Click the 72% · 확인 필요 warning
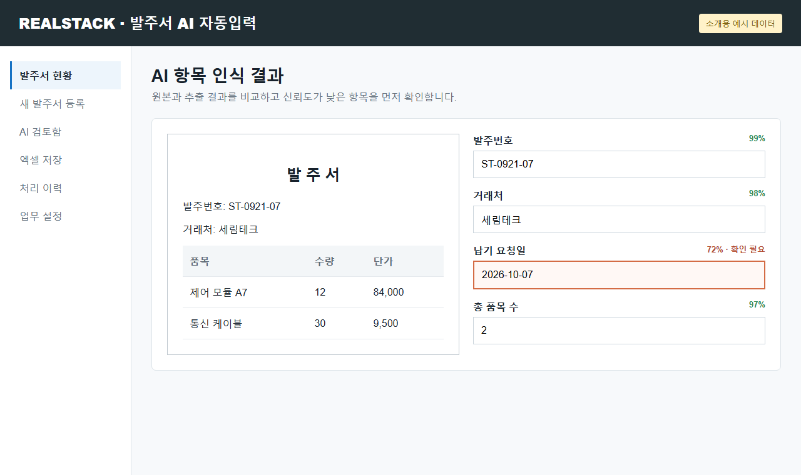801x475 pixels. (x=736, y=249)
